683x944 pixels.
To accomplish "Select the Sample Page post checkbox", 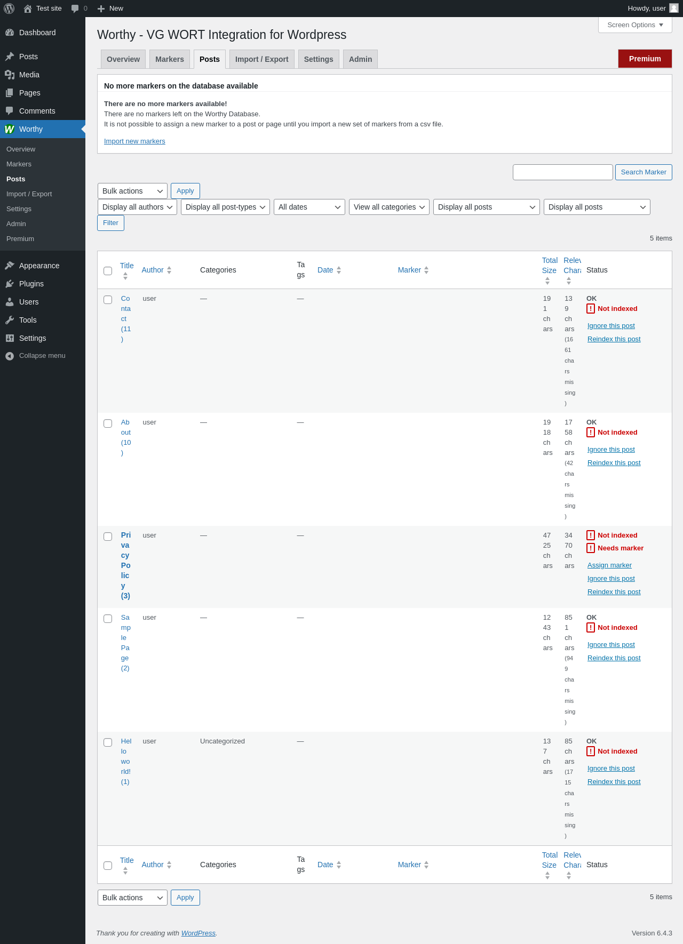I will tap(108, 619).
